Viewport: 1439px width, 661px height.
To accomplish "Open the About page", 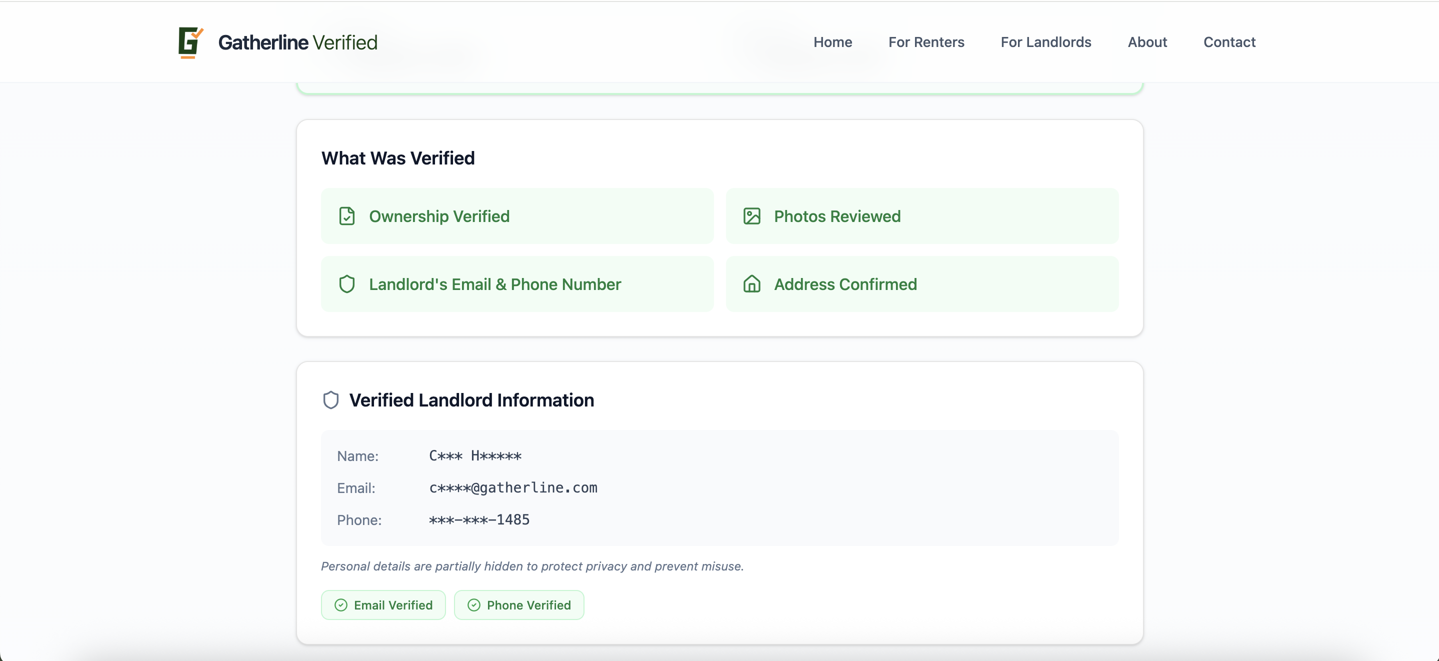I will coord(1147,42).
